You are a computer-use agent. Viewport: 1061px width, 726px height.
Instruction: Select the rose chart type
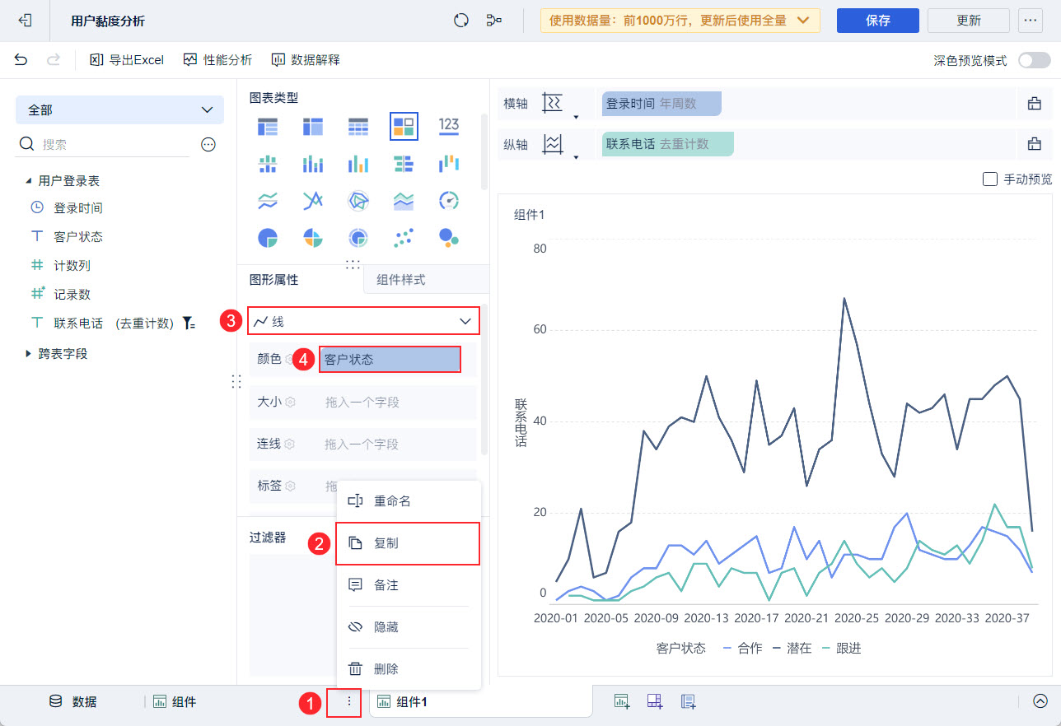click(x=313, y=238)
